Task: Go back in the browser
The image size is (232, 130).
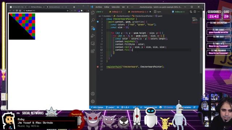Action: pyautogui.click(x=10, y=10)
